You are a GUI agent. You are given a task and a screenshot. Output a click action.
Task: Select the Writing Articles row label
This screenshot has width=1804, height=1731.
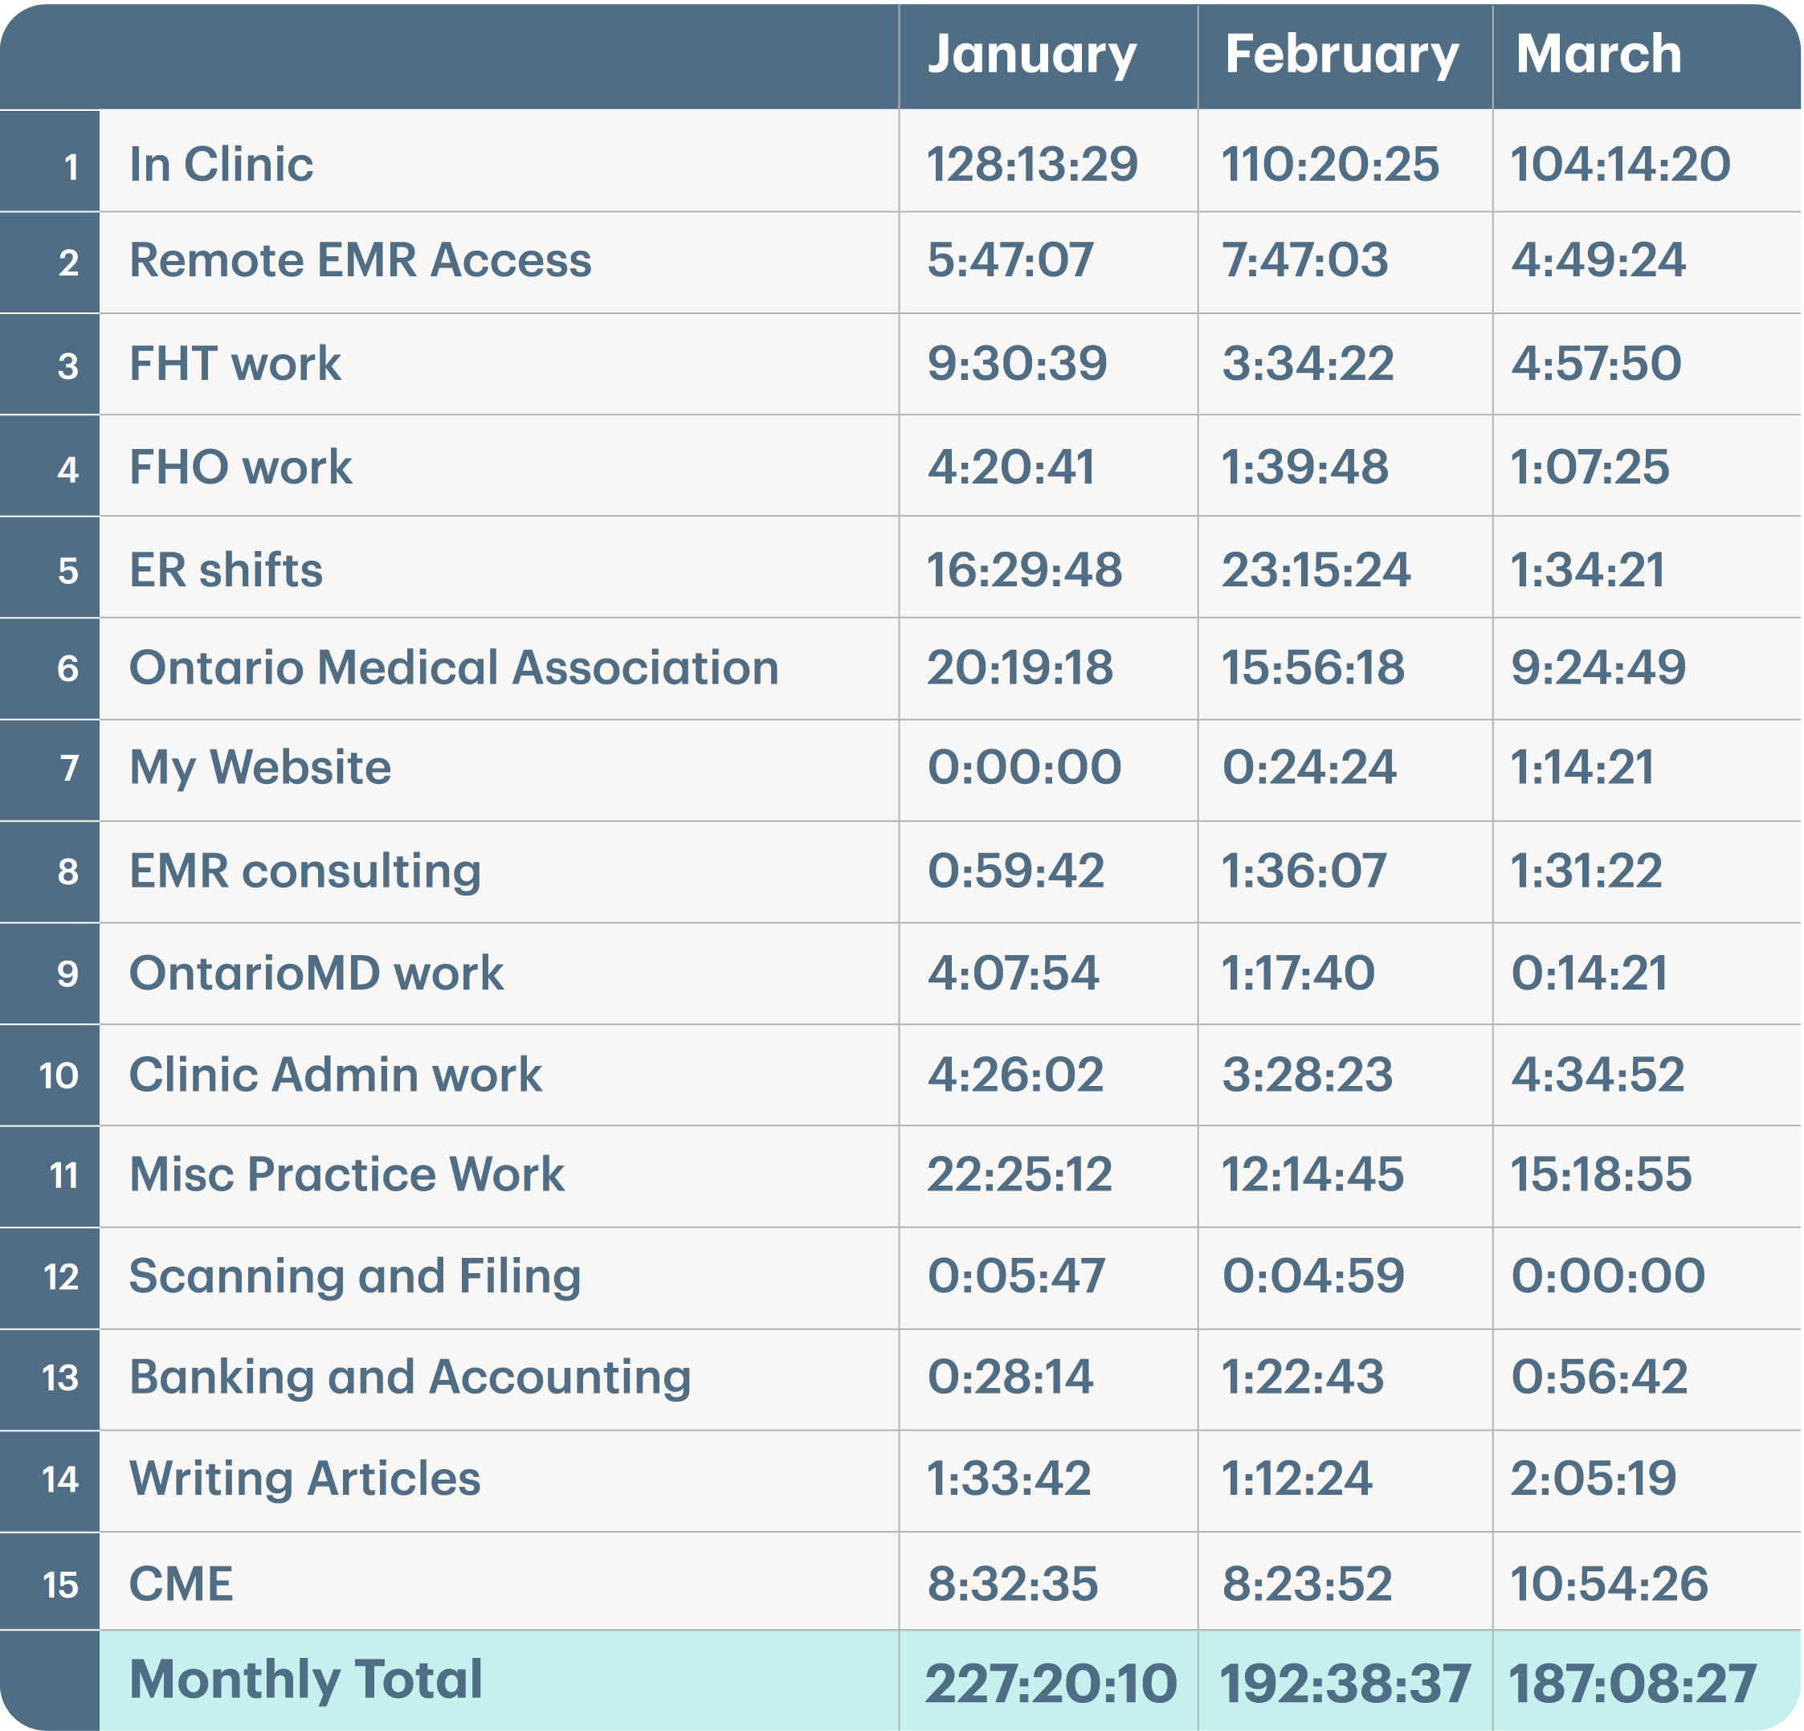[x=304, y=1478]
